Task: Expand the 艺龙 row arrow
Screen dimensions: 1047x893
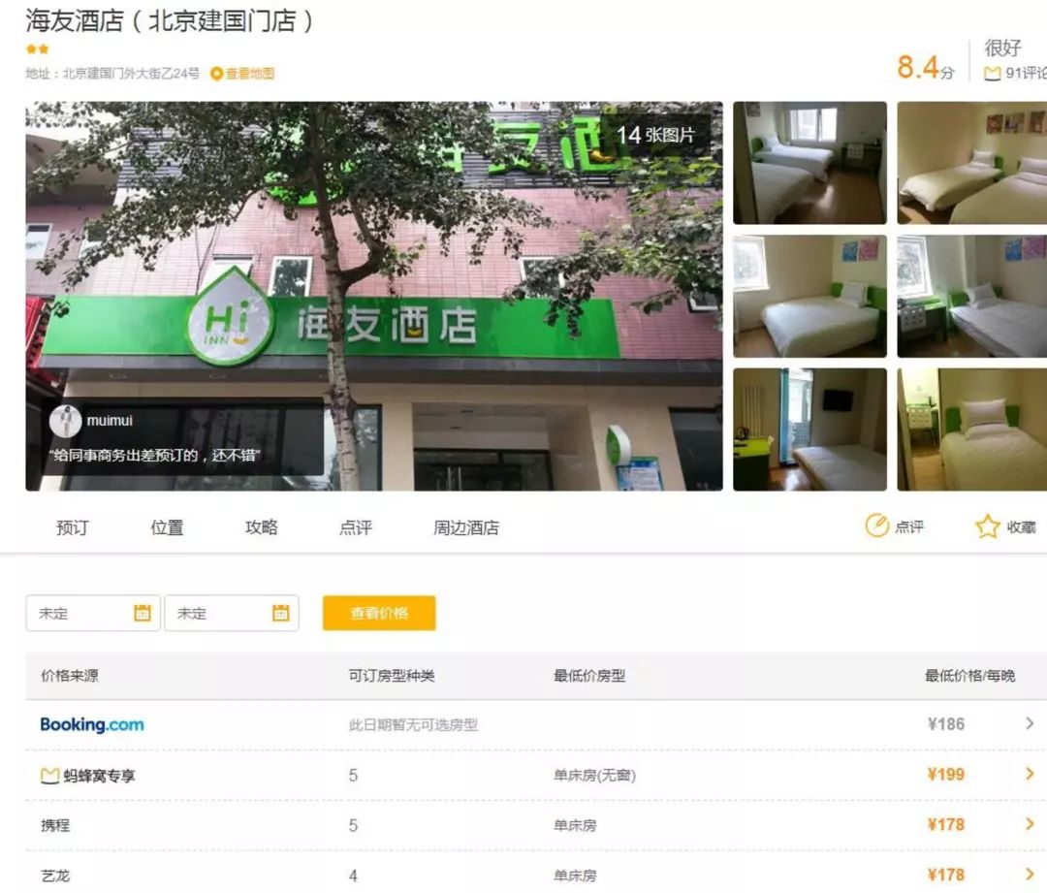Action: pos(1030,875)
